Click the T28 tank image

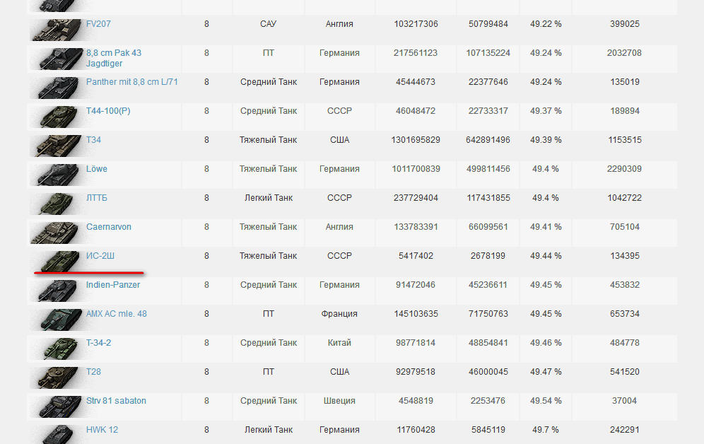tap(57, 378)
